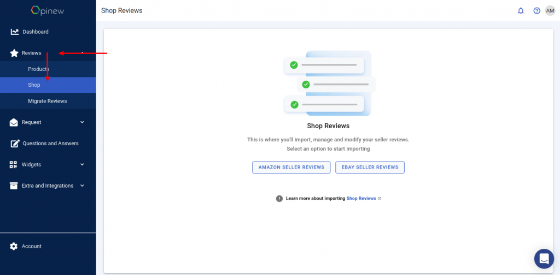Click the "import, manage and modify" description text

(328, 140)
